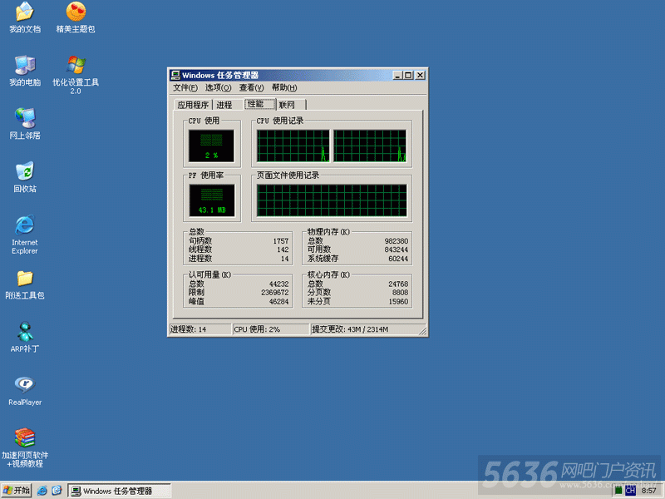Click the 页面文件使用记录 graph
Image resolution: width=665 pixels, height=499 pixels.
click(x=332, y=200)
